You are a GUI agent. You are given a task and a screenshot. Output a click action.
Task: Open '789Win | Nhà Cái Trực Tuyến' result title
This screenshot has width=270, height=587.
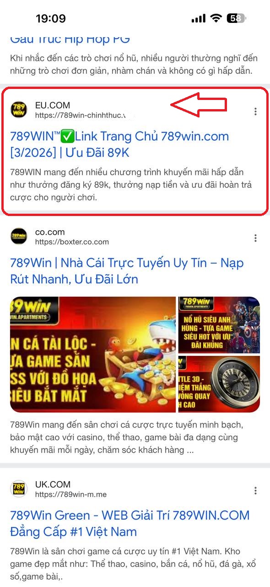point(127,271)
